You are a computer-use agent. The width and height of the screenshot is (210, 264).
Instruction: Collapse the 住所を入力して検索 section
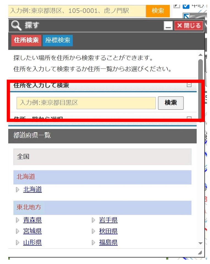click(189, 85)
